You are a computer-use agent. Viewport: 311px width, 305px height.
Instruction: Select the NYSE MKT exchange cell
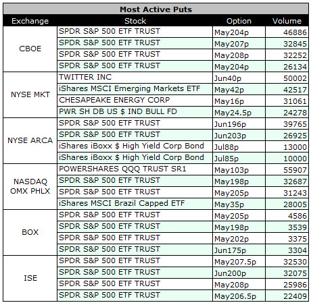[30, 95]
